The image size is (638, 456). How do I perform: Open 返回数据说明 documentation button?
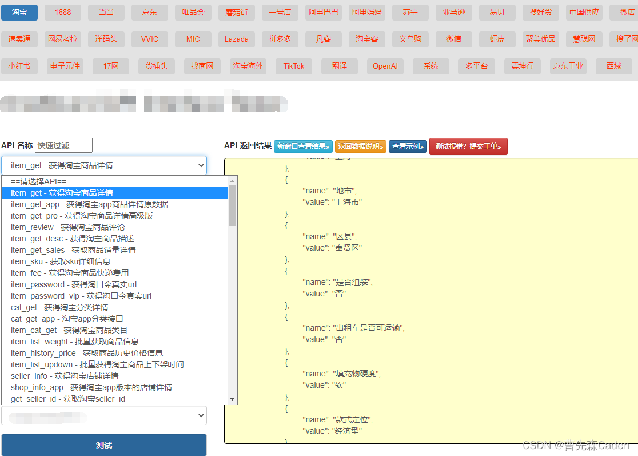coord(361,146)
